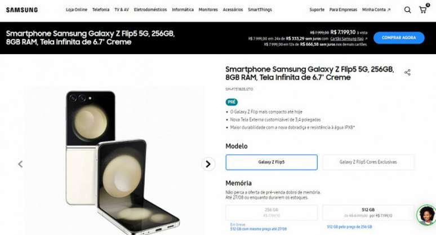This screenshot has height=235, width=436.
Task: Open the Loja Online menu
Action: click(77, 10)
